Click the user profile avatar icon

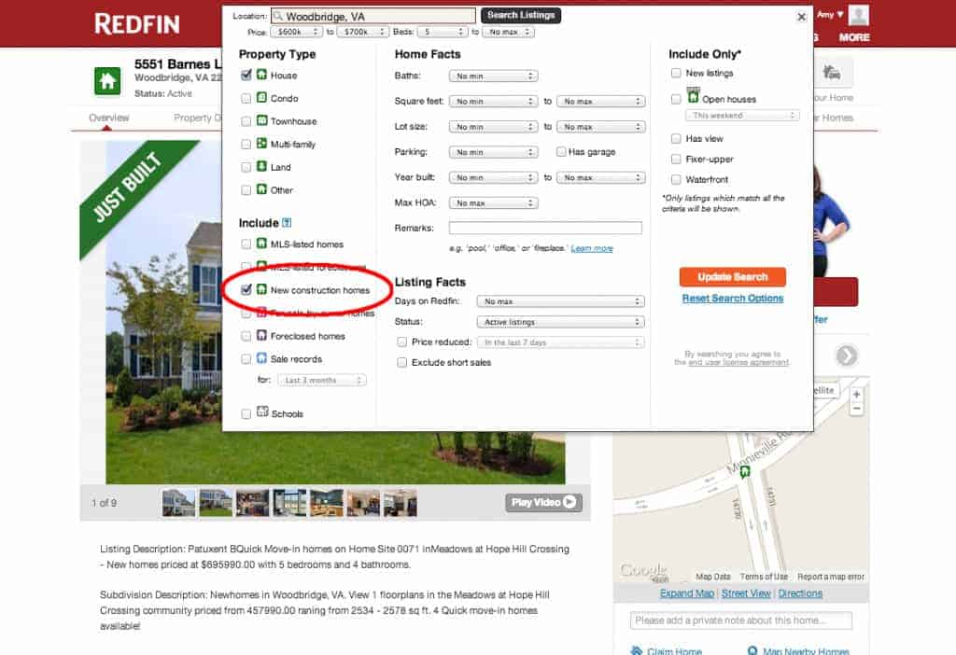pos(859,15)
